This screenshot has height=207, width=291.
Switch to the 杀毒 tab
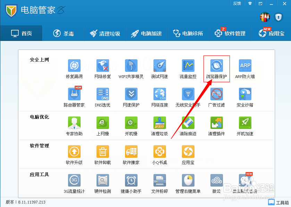64,33
